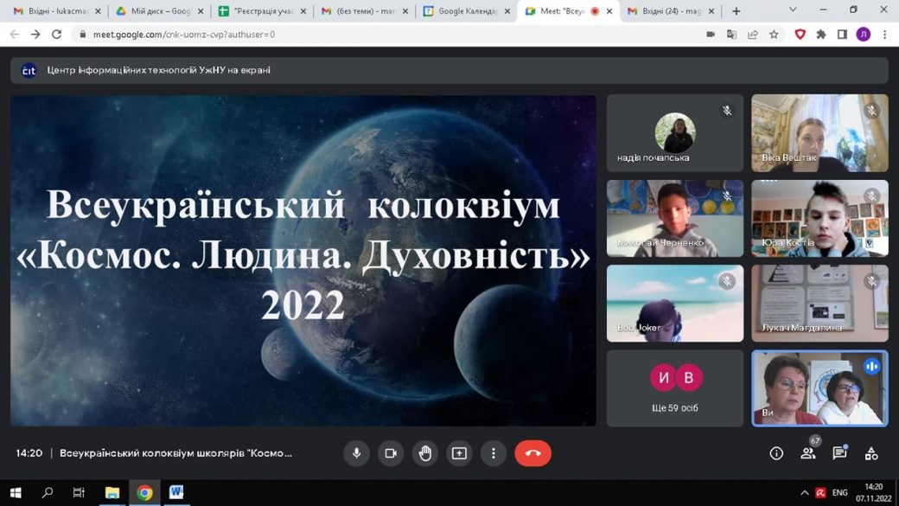Open the Chrome three-dot menu
Screen dimensions: 899x506
[x=885, y=35]
